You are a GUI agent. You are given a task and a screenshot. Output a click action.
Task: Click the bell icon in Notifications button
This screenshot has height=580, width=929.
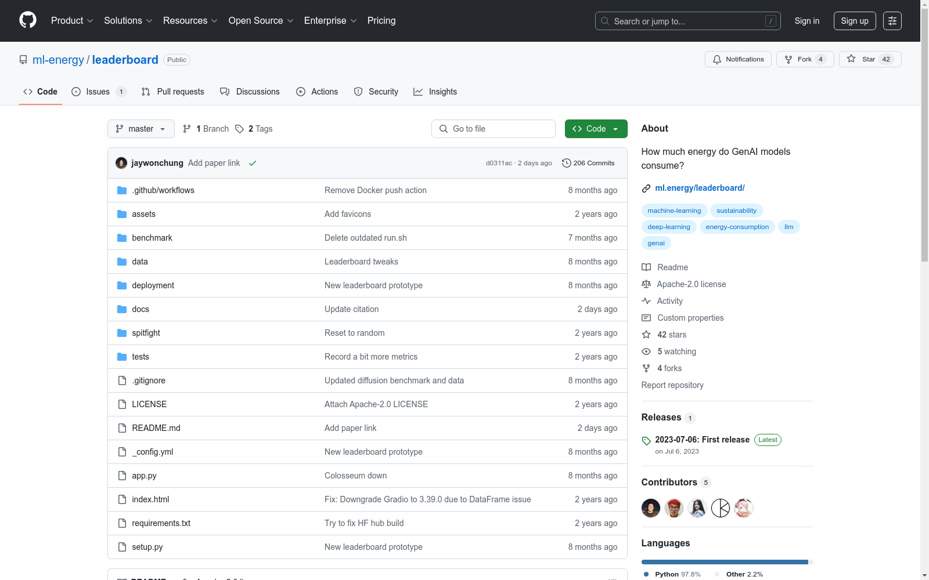(717, 60)
